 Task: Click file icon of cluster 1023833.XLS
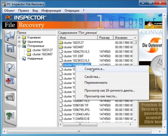point(61,61)
